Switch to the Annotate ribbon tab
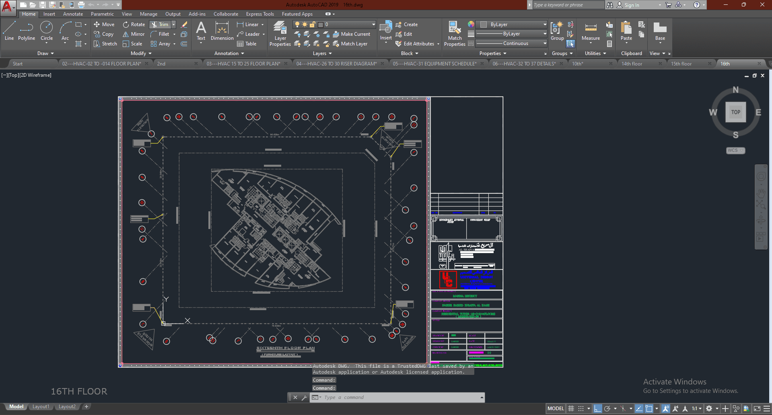Viewport: 772px width, 415px height. pos(73,14)
